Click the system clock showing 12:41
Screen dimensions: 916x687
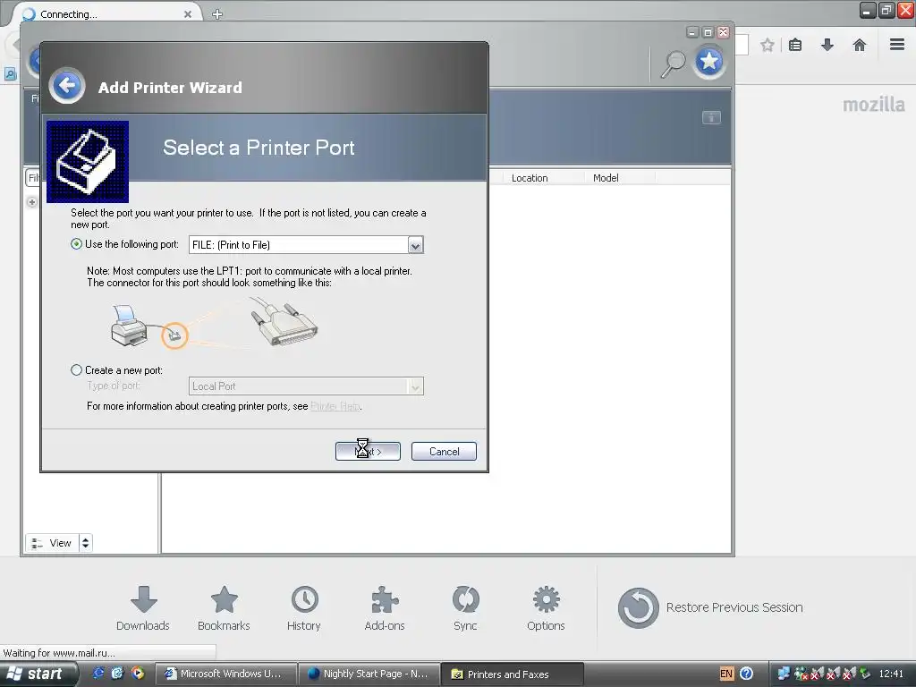click(x=891, y=674)
